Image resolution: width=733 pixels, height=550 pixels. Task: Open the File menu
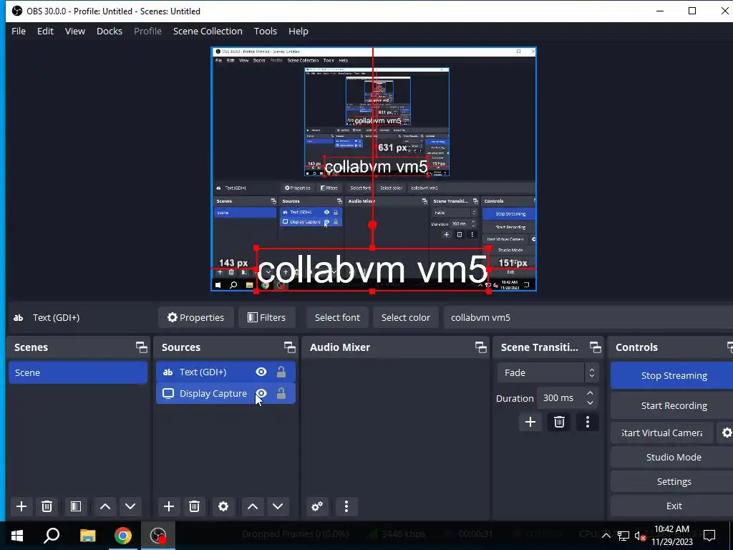tap(19, 31)
